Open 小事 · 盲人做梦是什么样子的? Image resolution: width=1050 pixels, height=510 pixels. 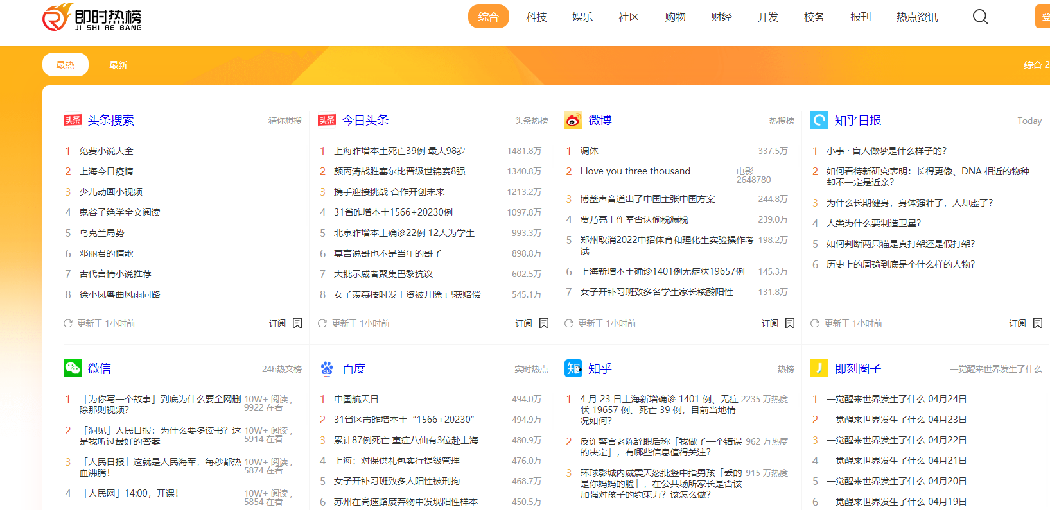coord(886,151)
